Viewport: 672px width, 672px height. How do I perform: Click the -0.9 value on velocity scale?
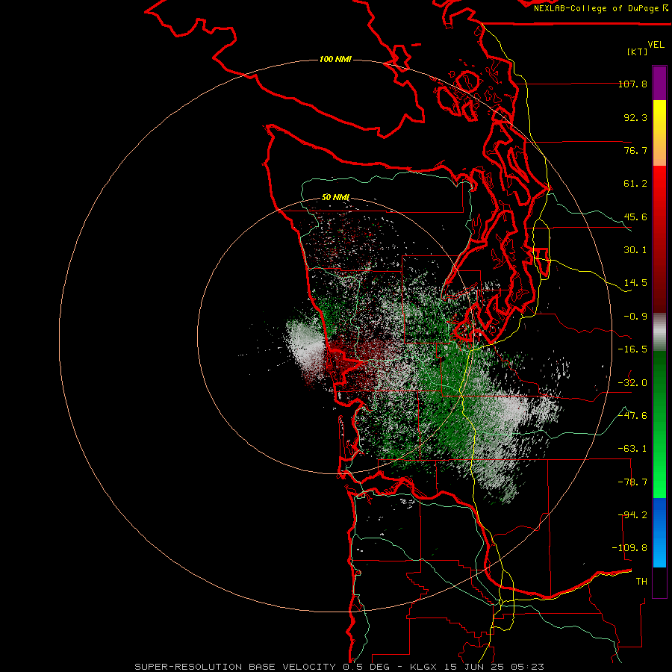point(635,317)
